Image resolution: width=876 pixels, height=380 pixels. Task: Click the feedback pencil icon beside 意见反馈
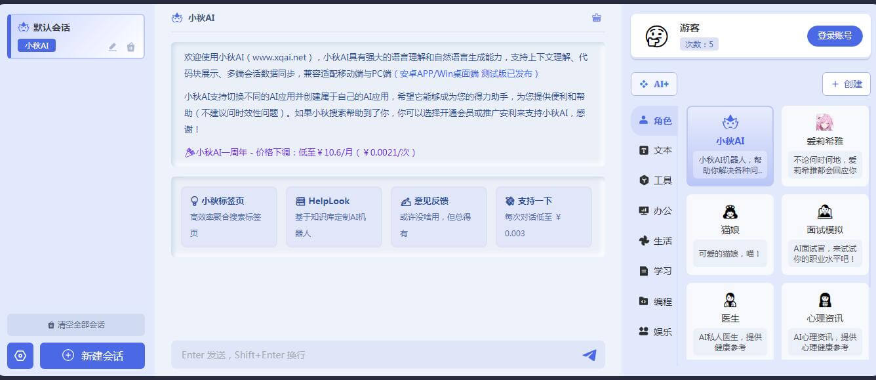pyautogui.click(x=405, y=201)
